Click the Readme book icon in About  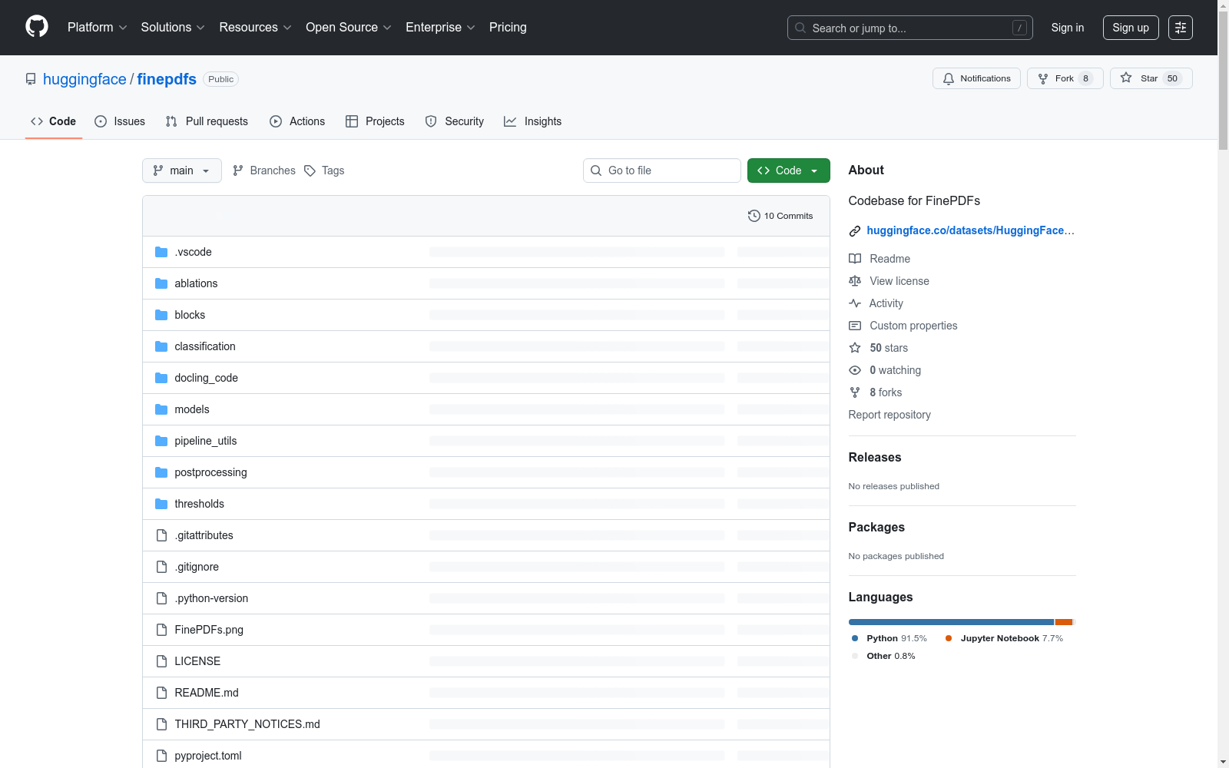(855, 259)
